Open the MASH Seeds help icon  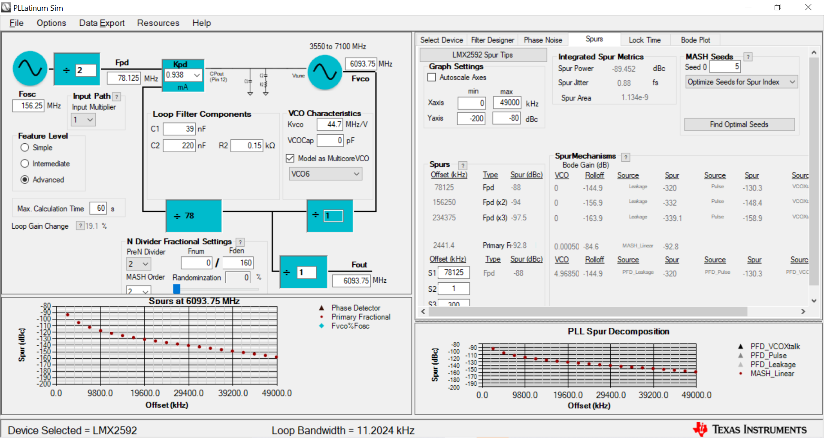(x=748, y=57)
